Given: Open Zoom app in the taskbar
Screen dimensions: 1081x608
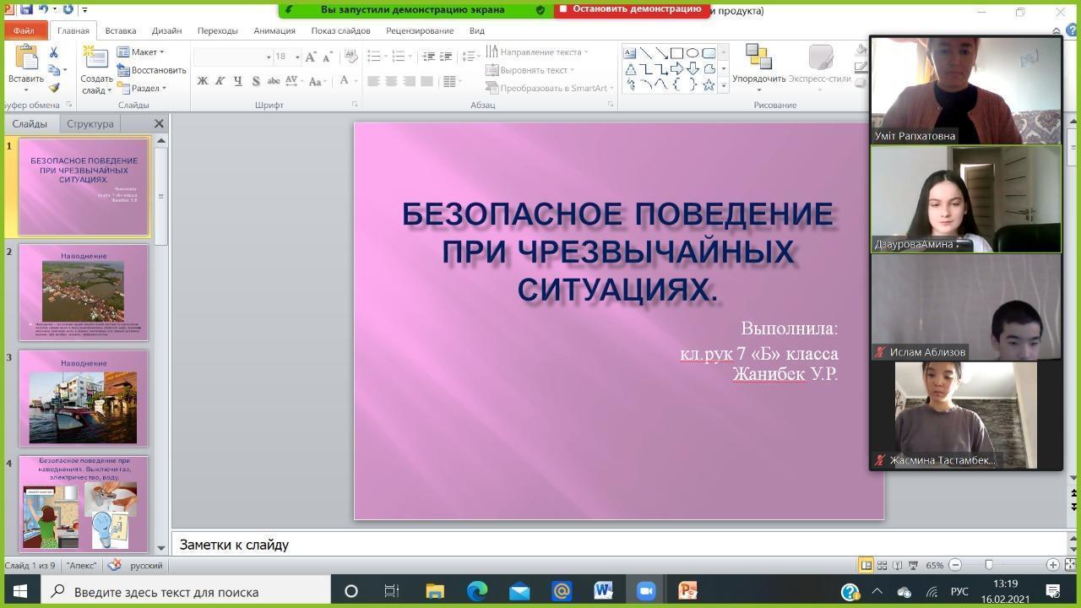Looking at the screenshot, I should [x=645, y=591].
